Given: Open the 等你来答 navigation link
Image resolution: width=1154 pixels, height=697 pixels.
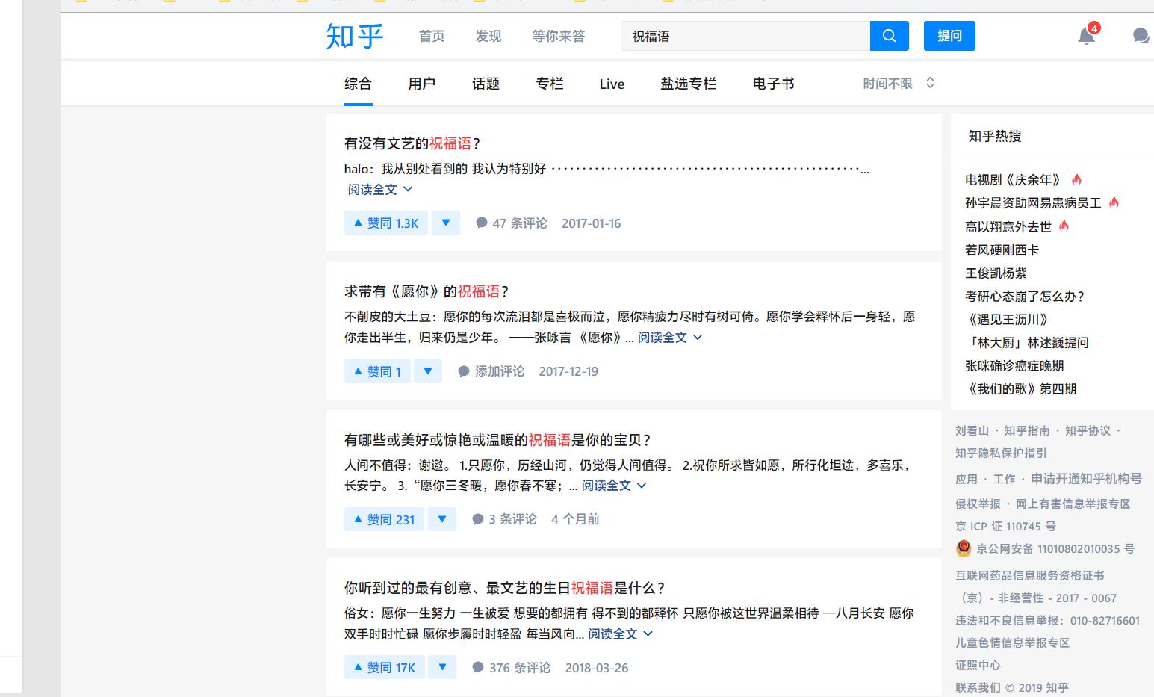Looking at the screenshot, I should pos(558,36).
